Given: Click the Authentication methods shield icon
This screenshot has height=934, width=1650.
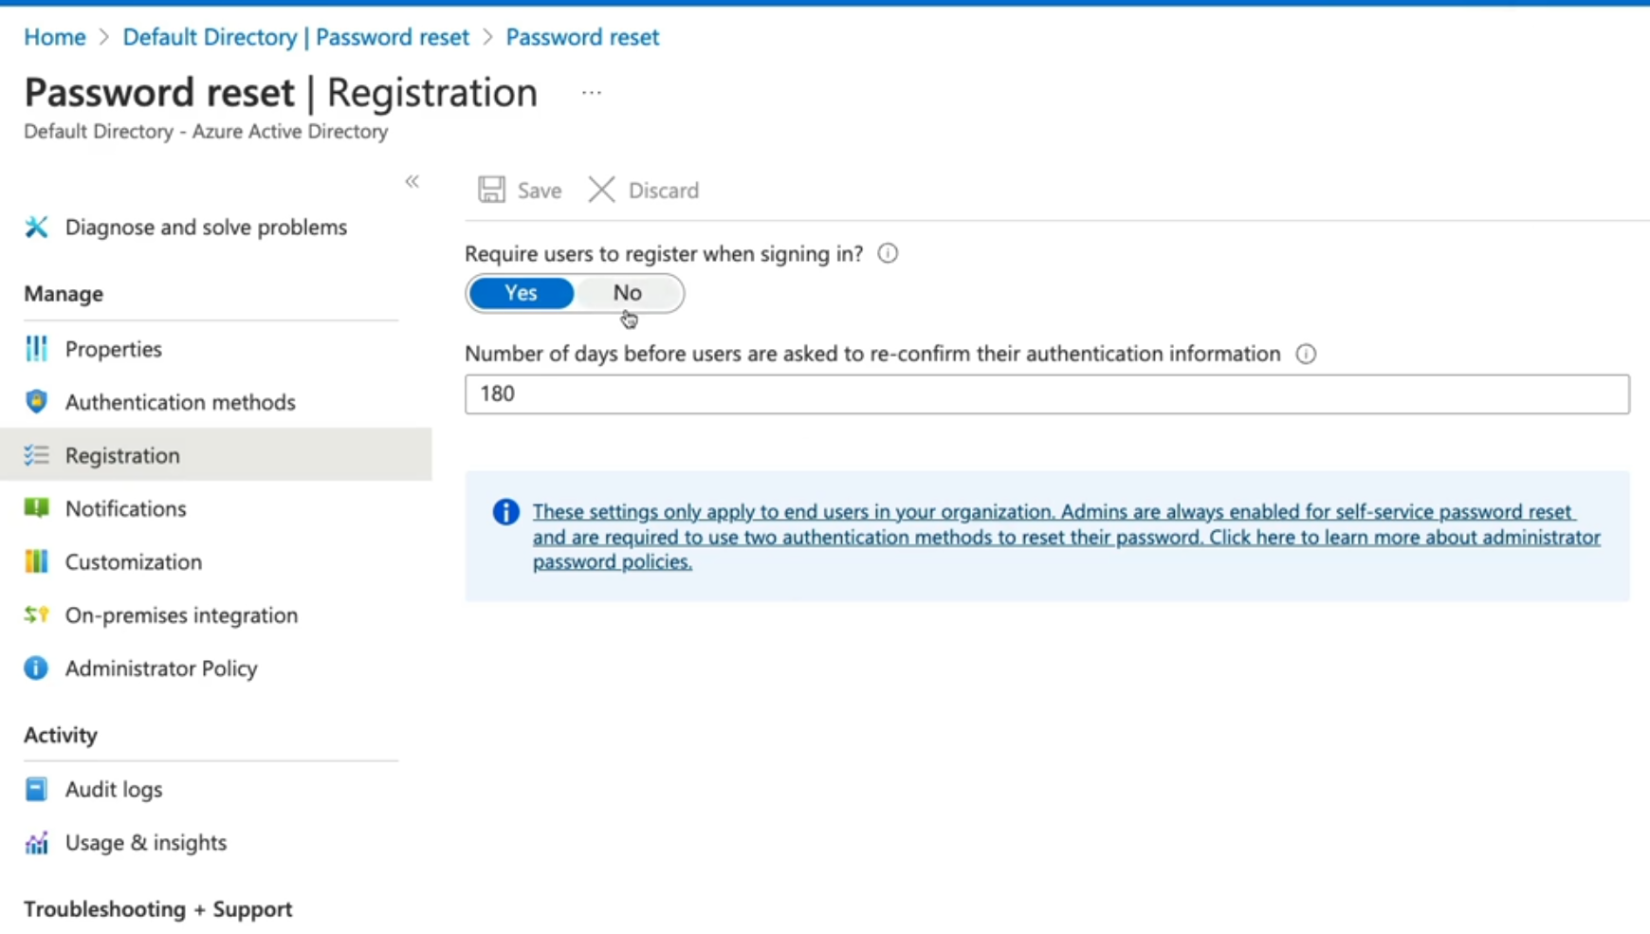Looking at the screenshot, I should (x=36, y=402).
